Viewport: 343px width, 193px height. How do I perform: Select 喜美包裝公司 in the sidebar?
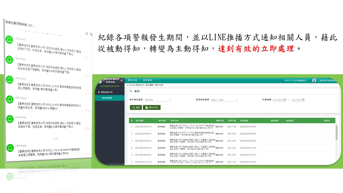(107, 92)
